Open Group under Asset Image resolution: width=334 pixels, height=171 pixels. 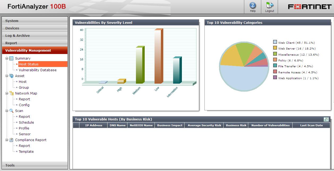tap(24, 87)
